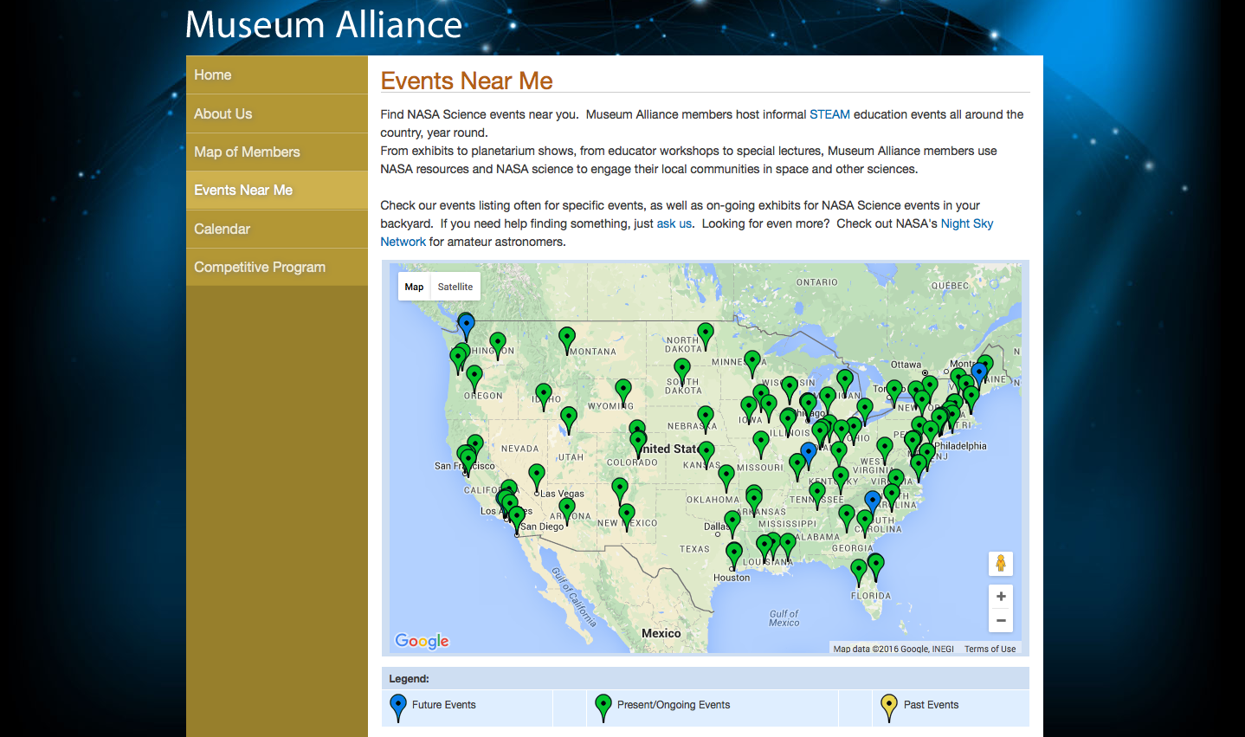Follow the STEAM link

pyautogui.click(x=829, y=114)
